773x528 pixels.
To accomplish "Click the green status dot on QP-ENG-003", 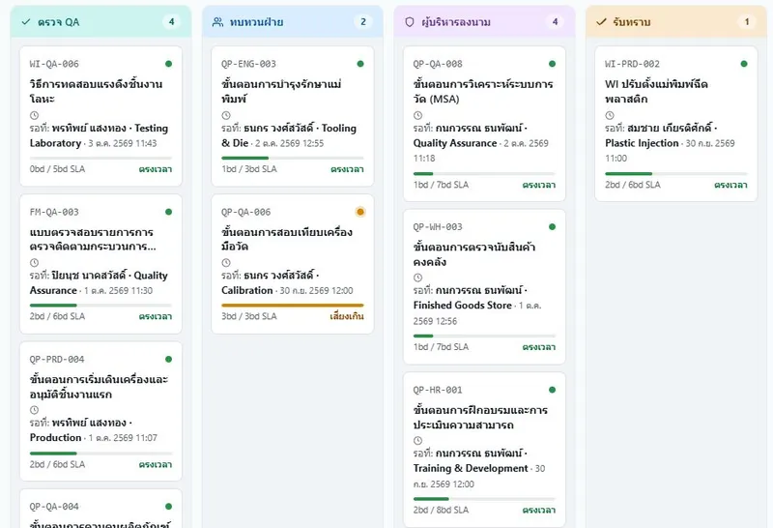I will point(360,64).
